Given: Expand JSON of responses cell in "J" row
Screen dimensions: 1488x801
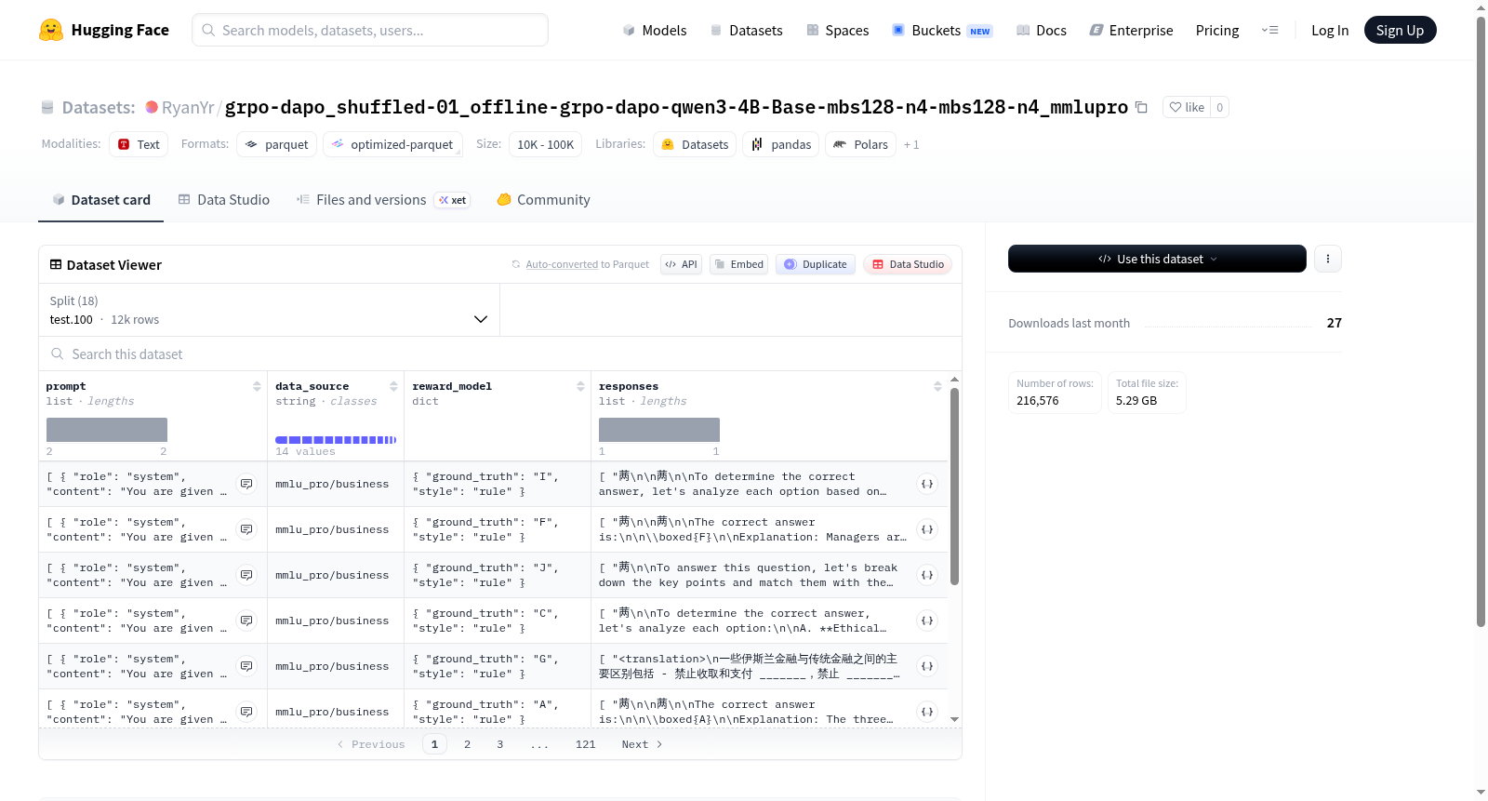Looking at the screenshot, I should click(x=927, y=575).
